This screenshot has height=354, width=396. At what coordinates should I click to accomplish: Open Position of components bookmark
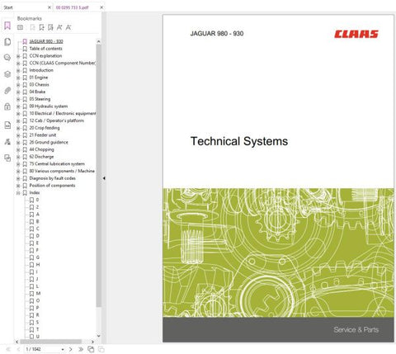(52, 186)
